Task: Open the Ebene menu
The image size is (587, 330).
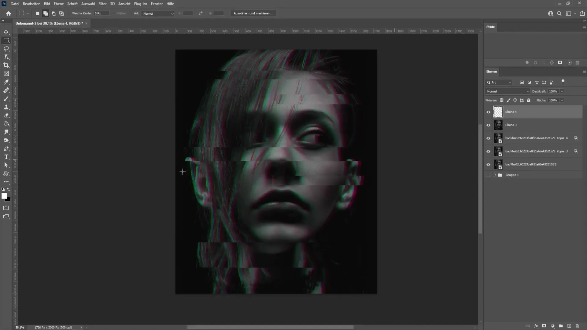Action: (x=58, y=4)
